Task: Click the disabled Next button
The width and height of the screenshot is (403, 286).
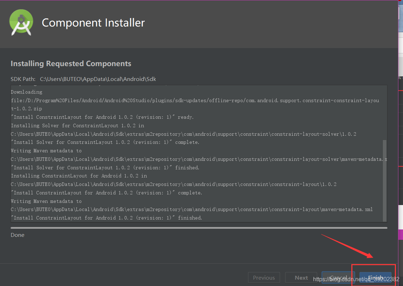Action: coord(301,278)
